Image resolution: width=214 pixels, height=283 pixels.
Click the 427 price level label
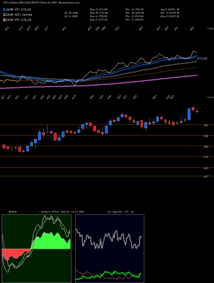206,177
